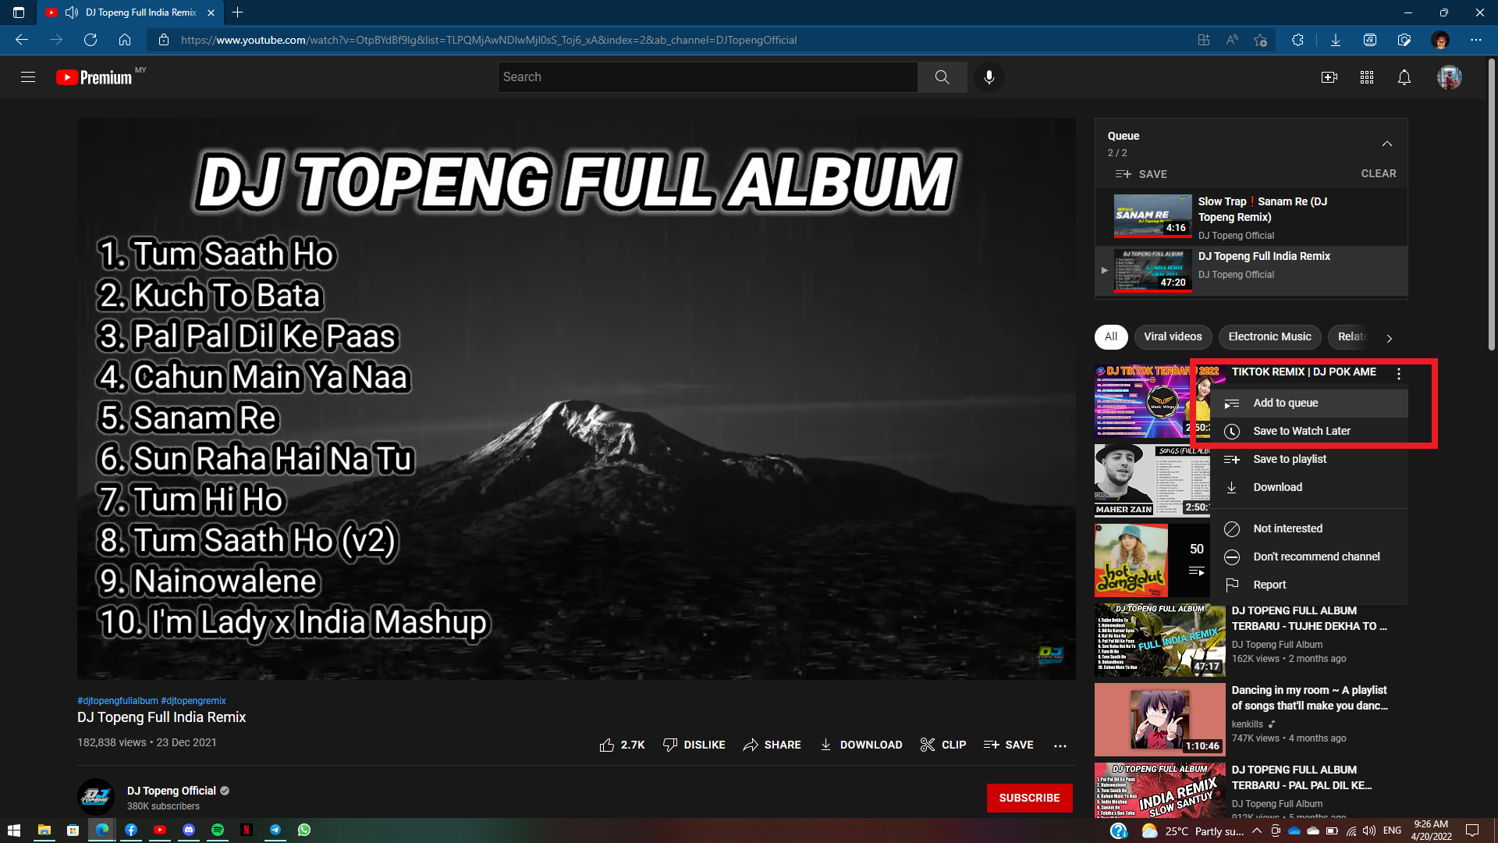
Task: Start voice search with microphone icon
Action: click(989, 77)
